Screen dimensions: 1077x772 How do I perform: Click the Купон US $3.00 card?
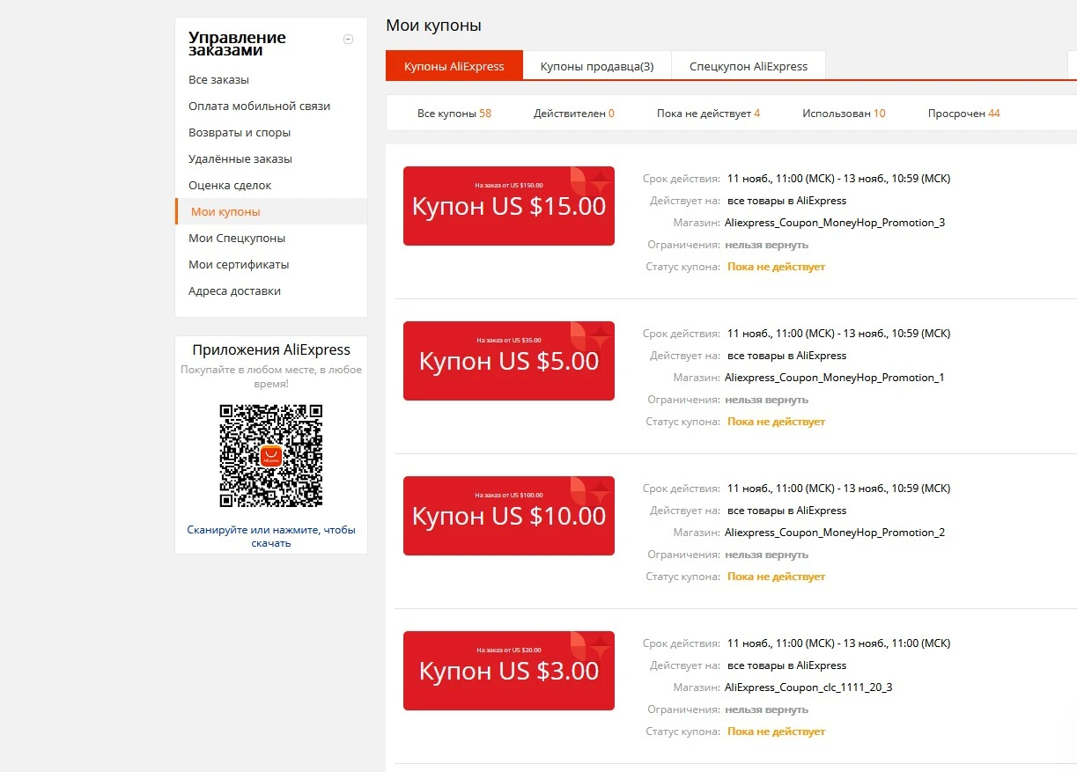point(509,671)
